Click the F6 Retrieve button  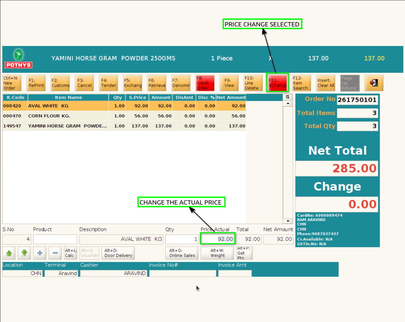coord(157,83)
